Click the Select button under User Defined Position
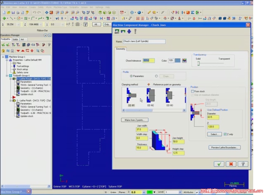The height and width of the screenshot is (195, 269). pos(215,134)
